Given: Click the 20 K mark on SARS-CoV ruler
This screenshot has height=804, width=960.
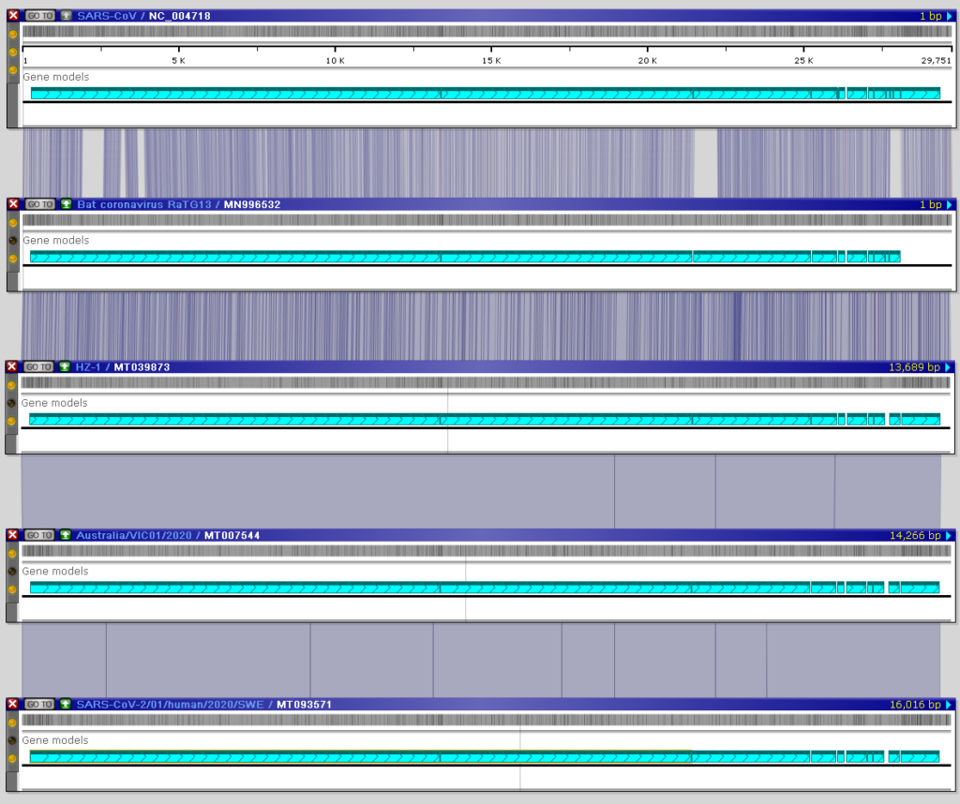Looking at the screenshot, I should pyautogui.click(x=647, y=61).
